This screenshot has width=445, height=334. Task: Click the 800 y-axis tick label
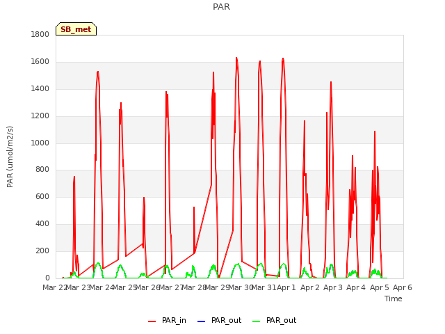[x=42, y=170]
